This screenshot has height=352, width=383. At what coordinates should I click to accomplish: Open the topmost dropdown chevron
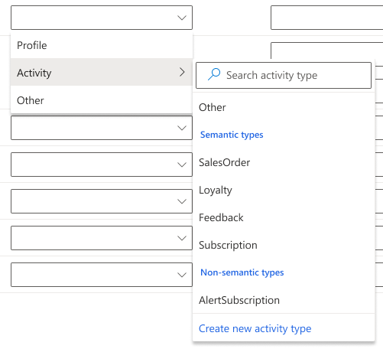[182, 18]
